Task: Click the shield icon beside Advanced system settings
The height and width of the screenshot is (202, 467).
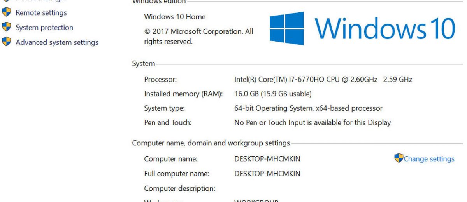Action: (7, 42)
